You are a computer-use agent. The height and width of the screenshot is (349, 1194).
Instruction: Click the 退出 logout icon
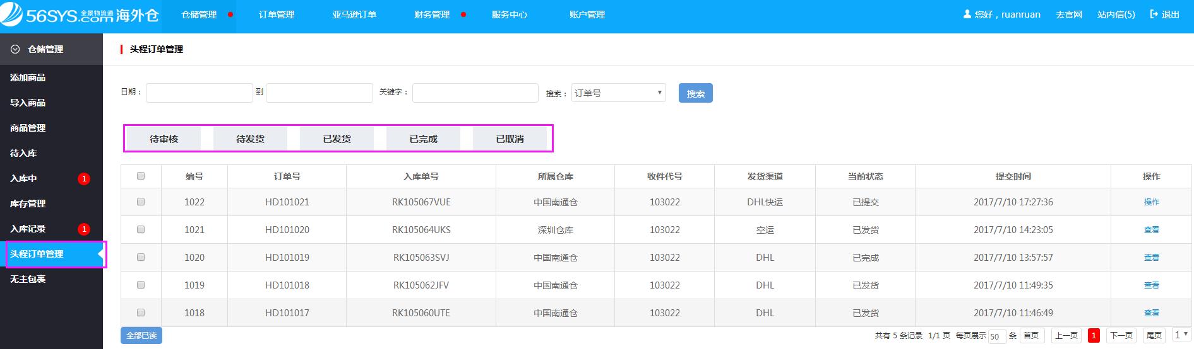(x=1154, y=14)
